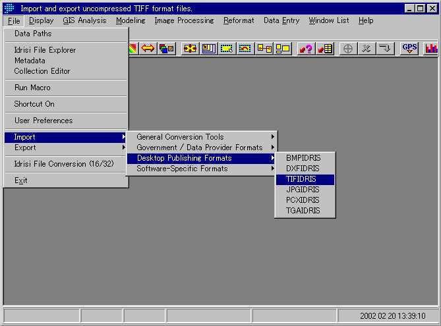Expand Desktop Publishing Formats submenu
Screen dimensions: 441x326
[x=201, y=158]
